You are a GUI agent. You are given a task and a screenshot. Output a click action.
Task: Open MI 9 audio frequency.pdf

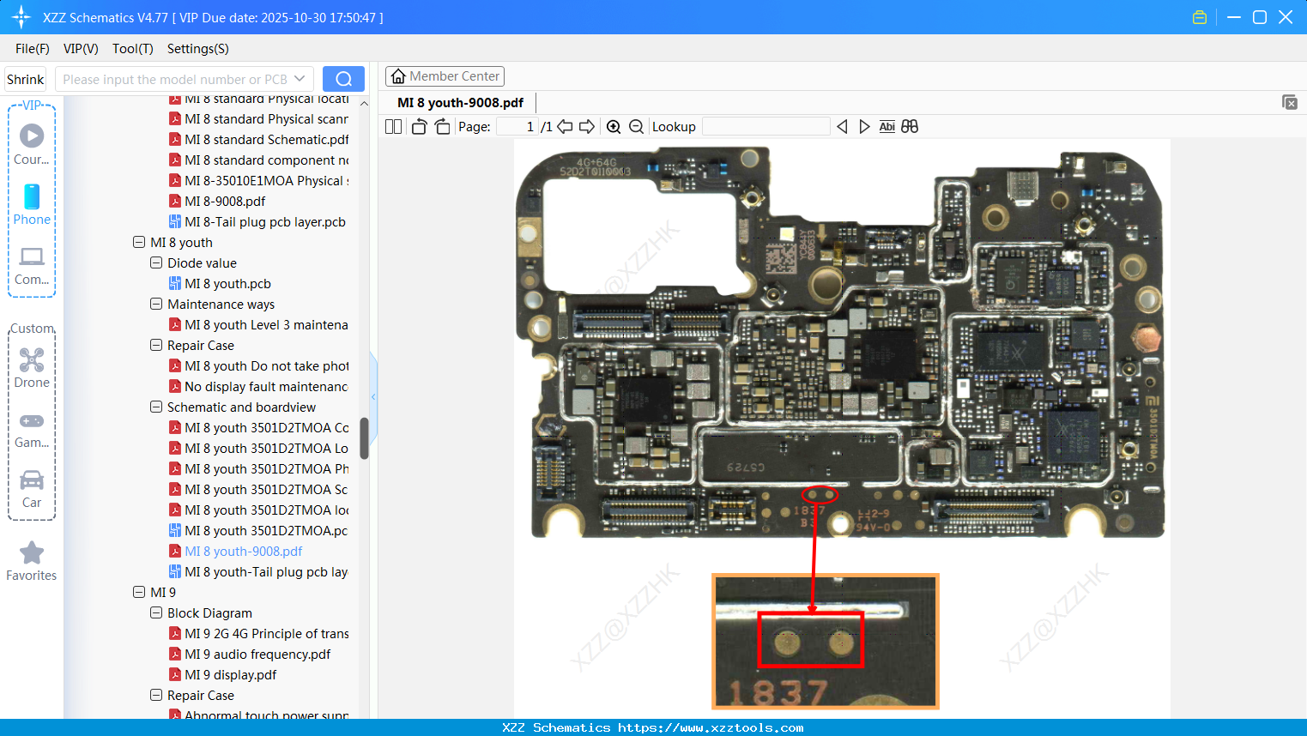pos(257,655)
